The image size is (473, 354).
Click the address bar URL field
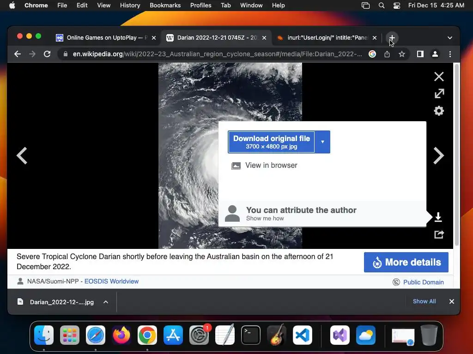(x=217, y=54)
